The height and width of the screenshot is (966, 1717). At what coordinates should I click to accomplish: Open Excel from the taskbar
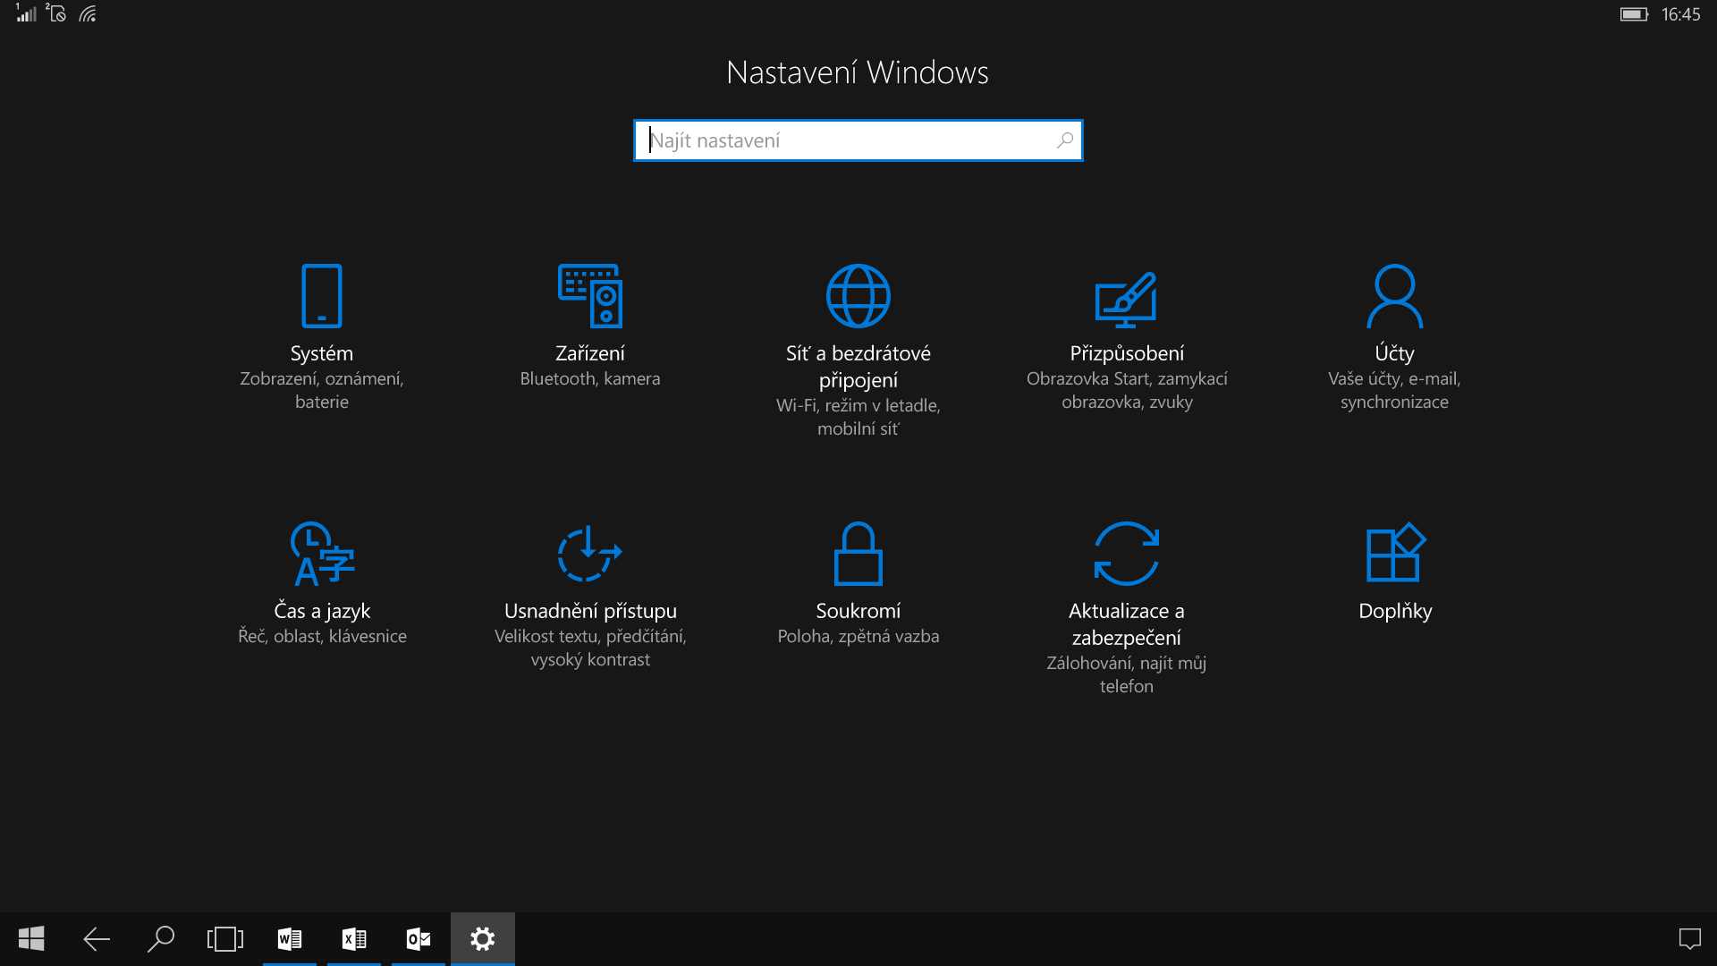tap(354, 938)
